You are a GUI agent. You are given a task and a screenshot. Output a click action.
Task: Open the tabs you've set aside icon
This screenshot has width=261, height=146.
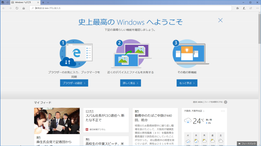pos(3,2)
